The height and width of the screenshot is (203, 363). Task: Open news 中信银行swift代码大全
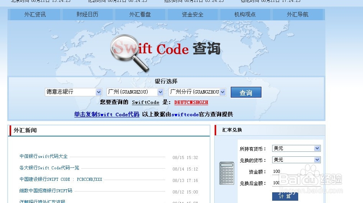[x=44, y=156]
